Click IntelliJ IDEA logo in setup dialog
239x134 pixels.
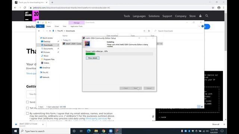[x=87, y=44]
